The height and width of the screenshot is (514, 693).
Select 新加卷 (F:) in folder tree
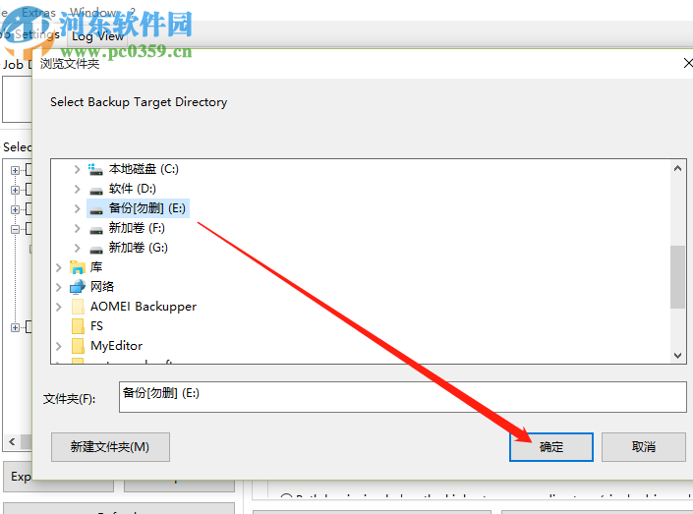[137, 228]
